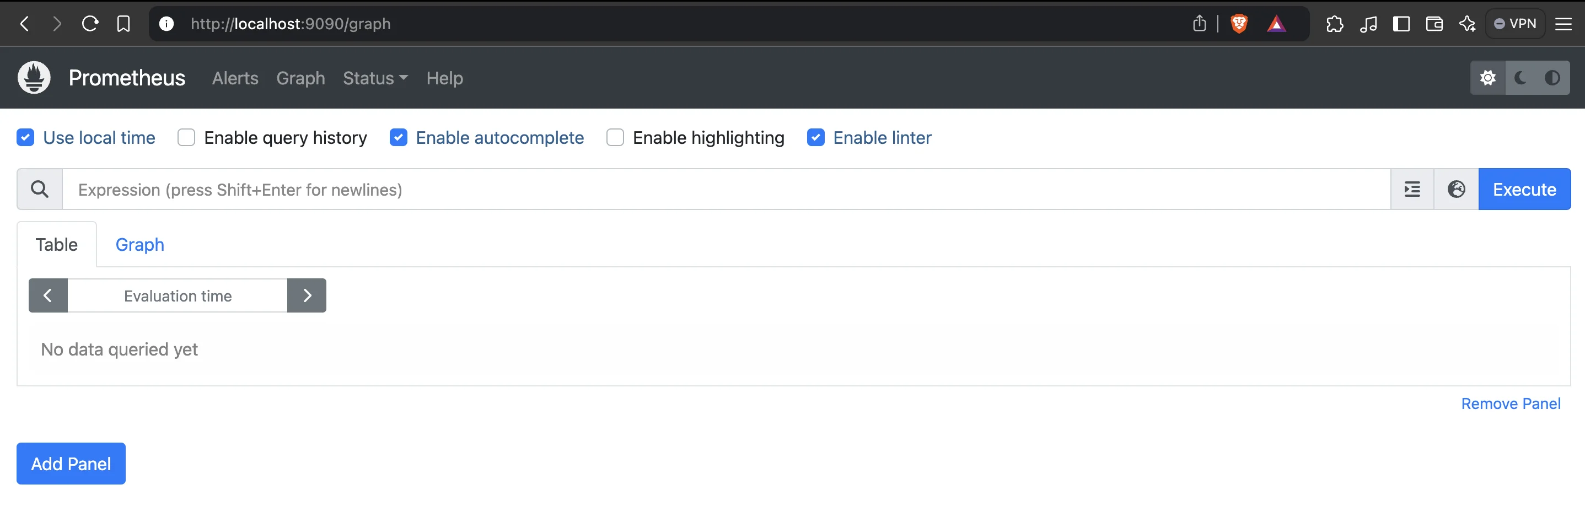Open the browser hamburger menu
Image resolution: width=1585 pixels, height=506 pixels.
pyautogui.click(x=1563, y=24)
